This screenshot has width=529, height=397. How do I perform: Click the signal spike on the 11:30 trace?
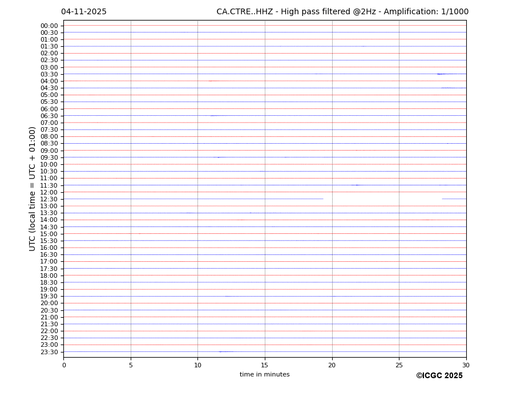[x=357, y=185]
